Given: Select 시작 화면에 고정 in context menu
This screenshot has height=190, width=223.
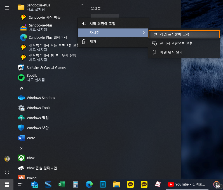Looking at the screenshot, I should [113, 24].
